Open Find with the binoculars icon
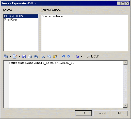 coord(36,56)
